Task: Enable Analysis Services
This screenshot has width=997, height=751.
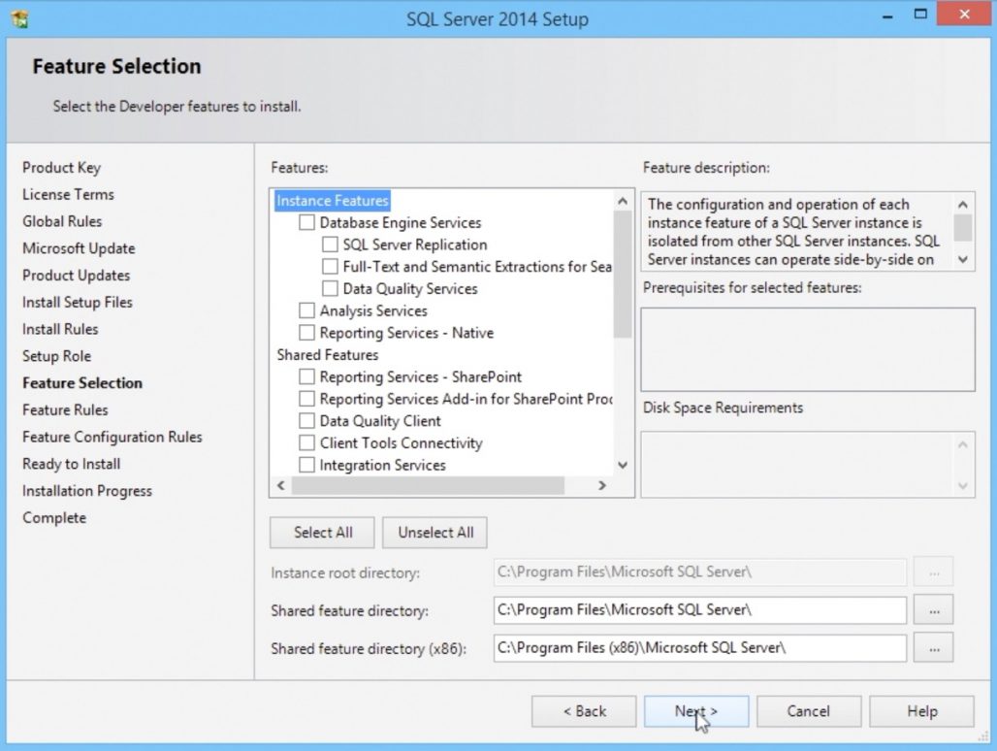Action: [x=306, y=310]
